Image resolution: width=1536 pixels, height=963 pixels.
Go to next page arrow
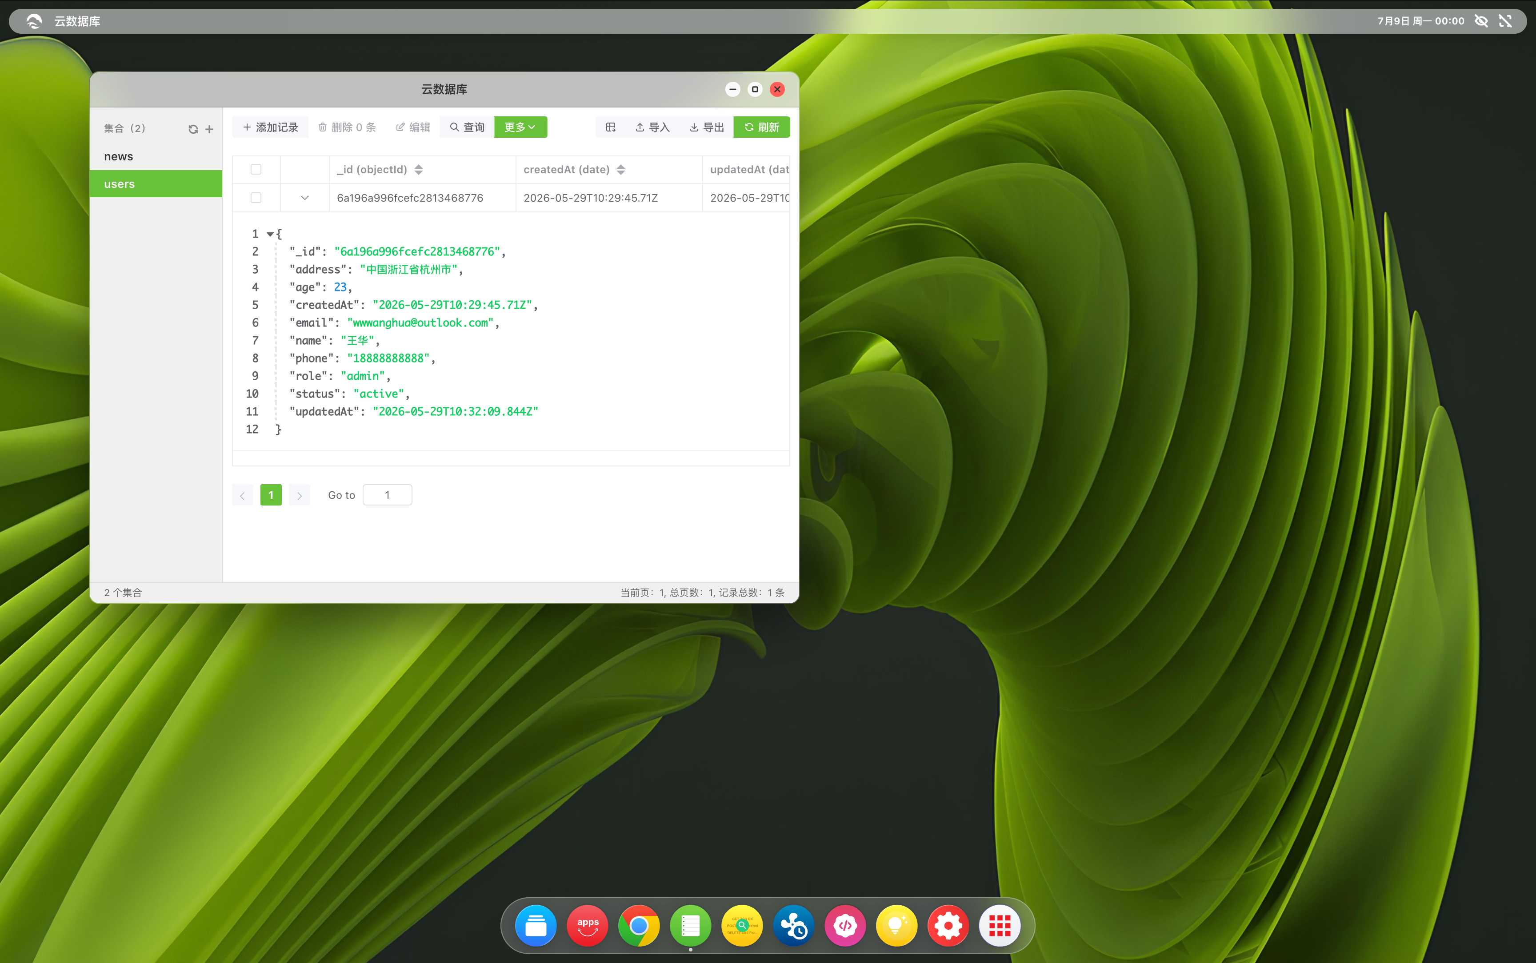click(x=300, y=495)
